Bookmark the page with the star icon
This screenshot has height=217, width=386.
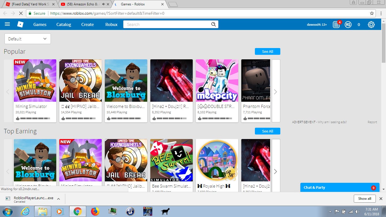[x=372, y=13]
